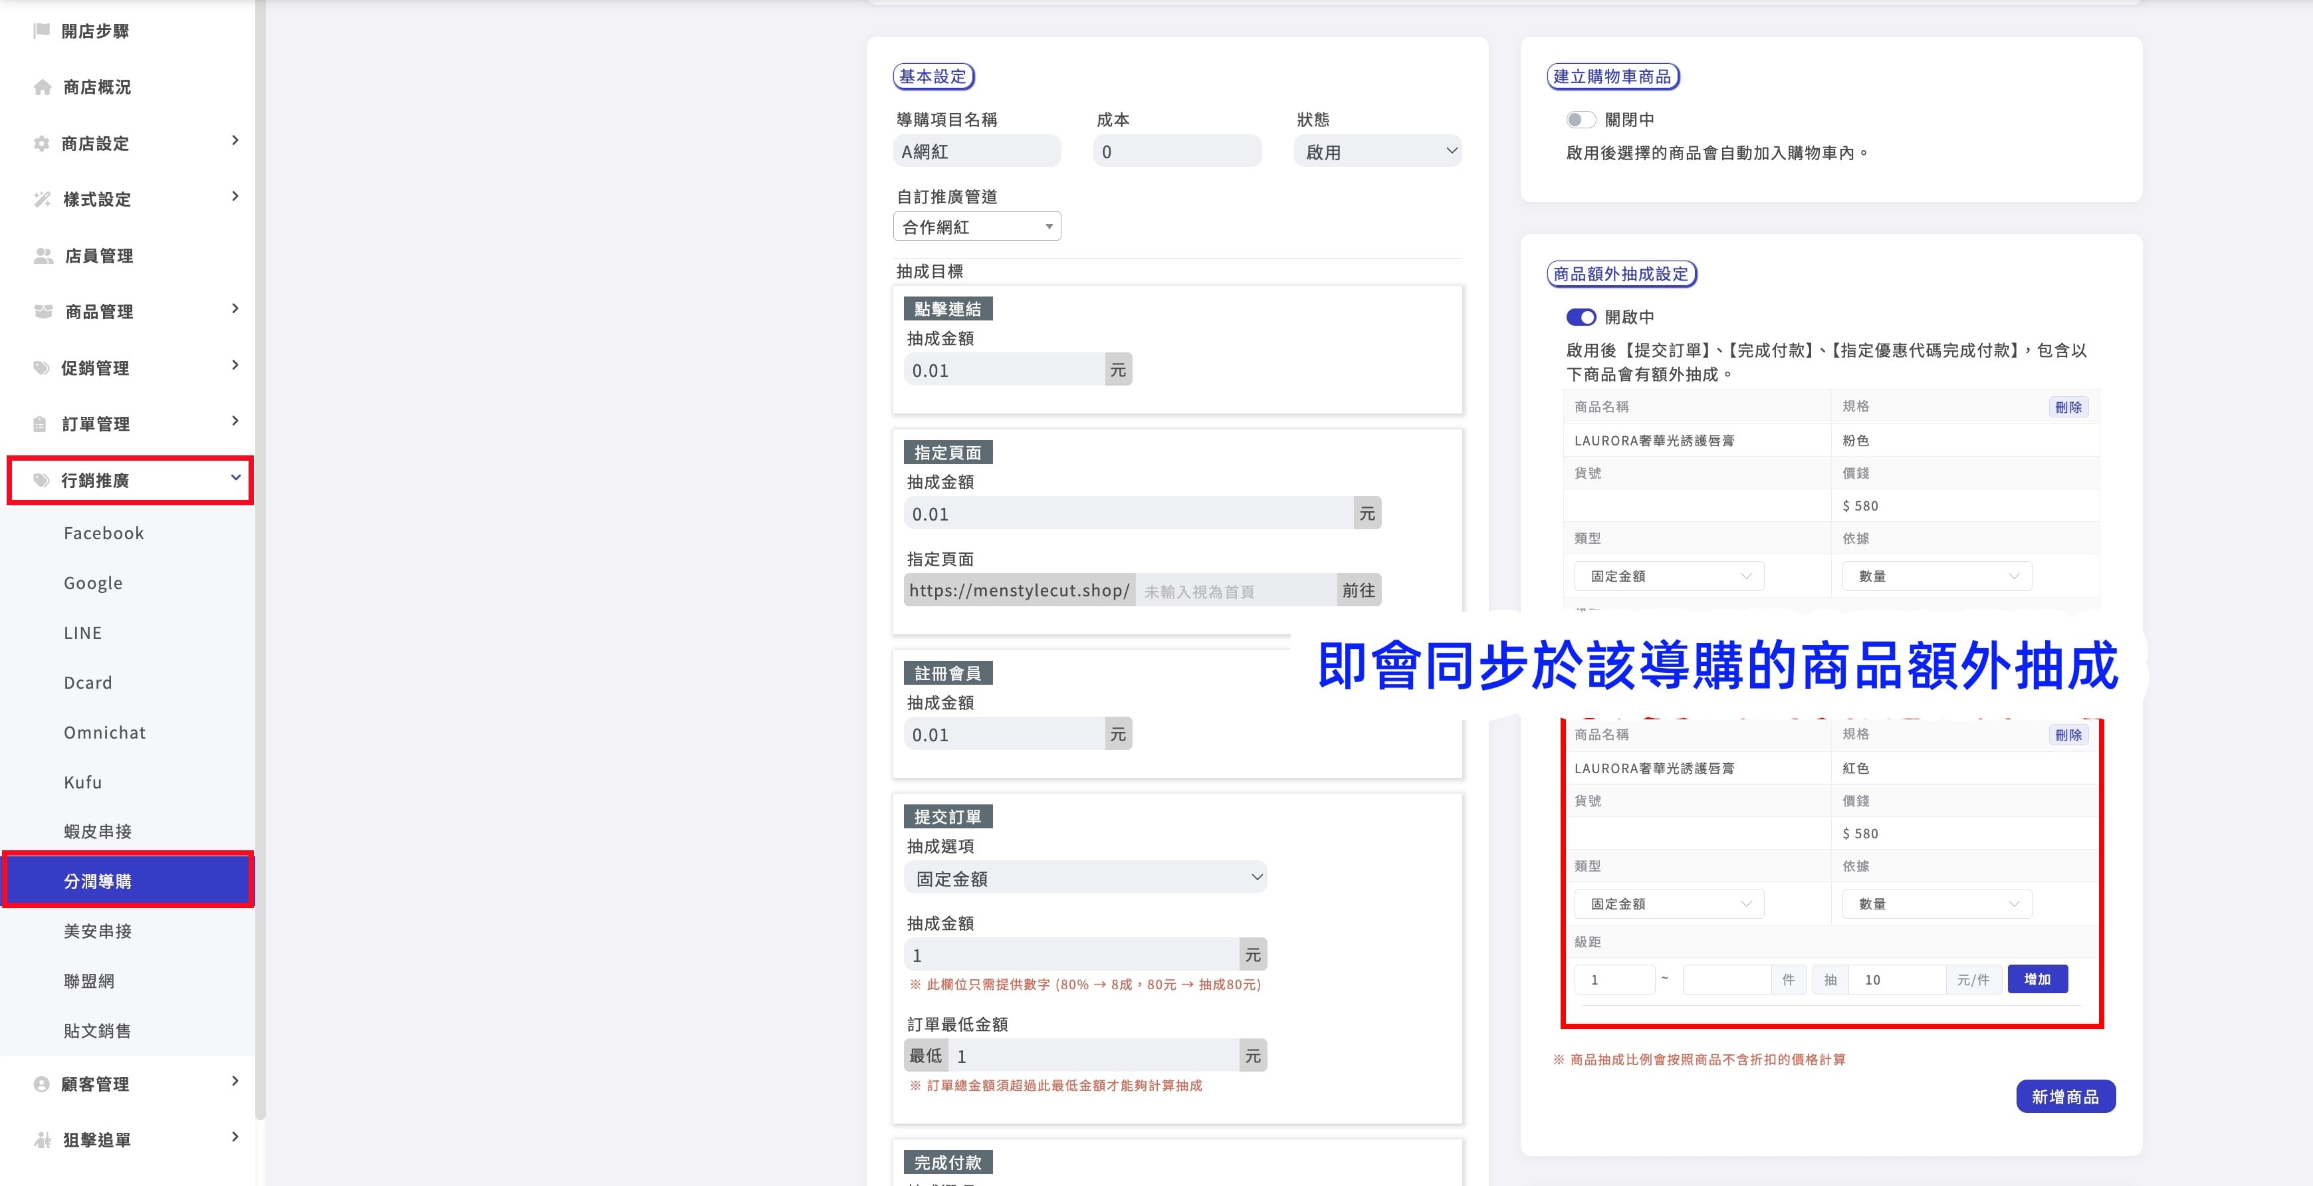
Task: Toggle the 建立購物車商品 switch showing 關閉中
Action: (1581, 120)
